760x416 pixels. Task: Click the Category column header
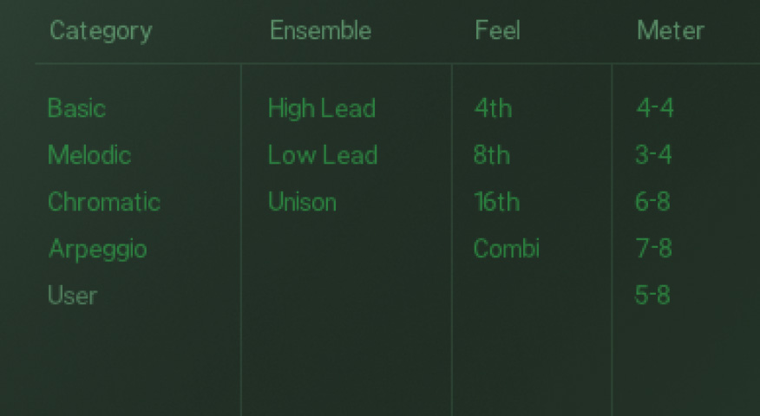click(101, 31)
